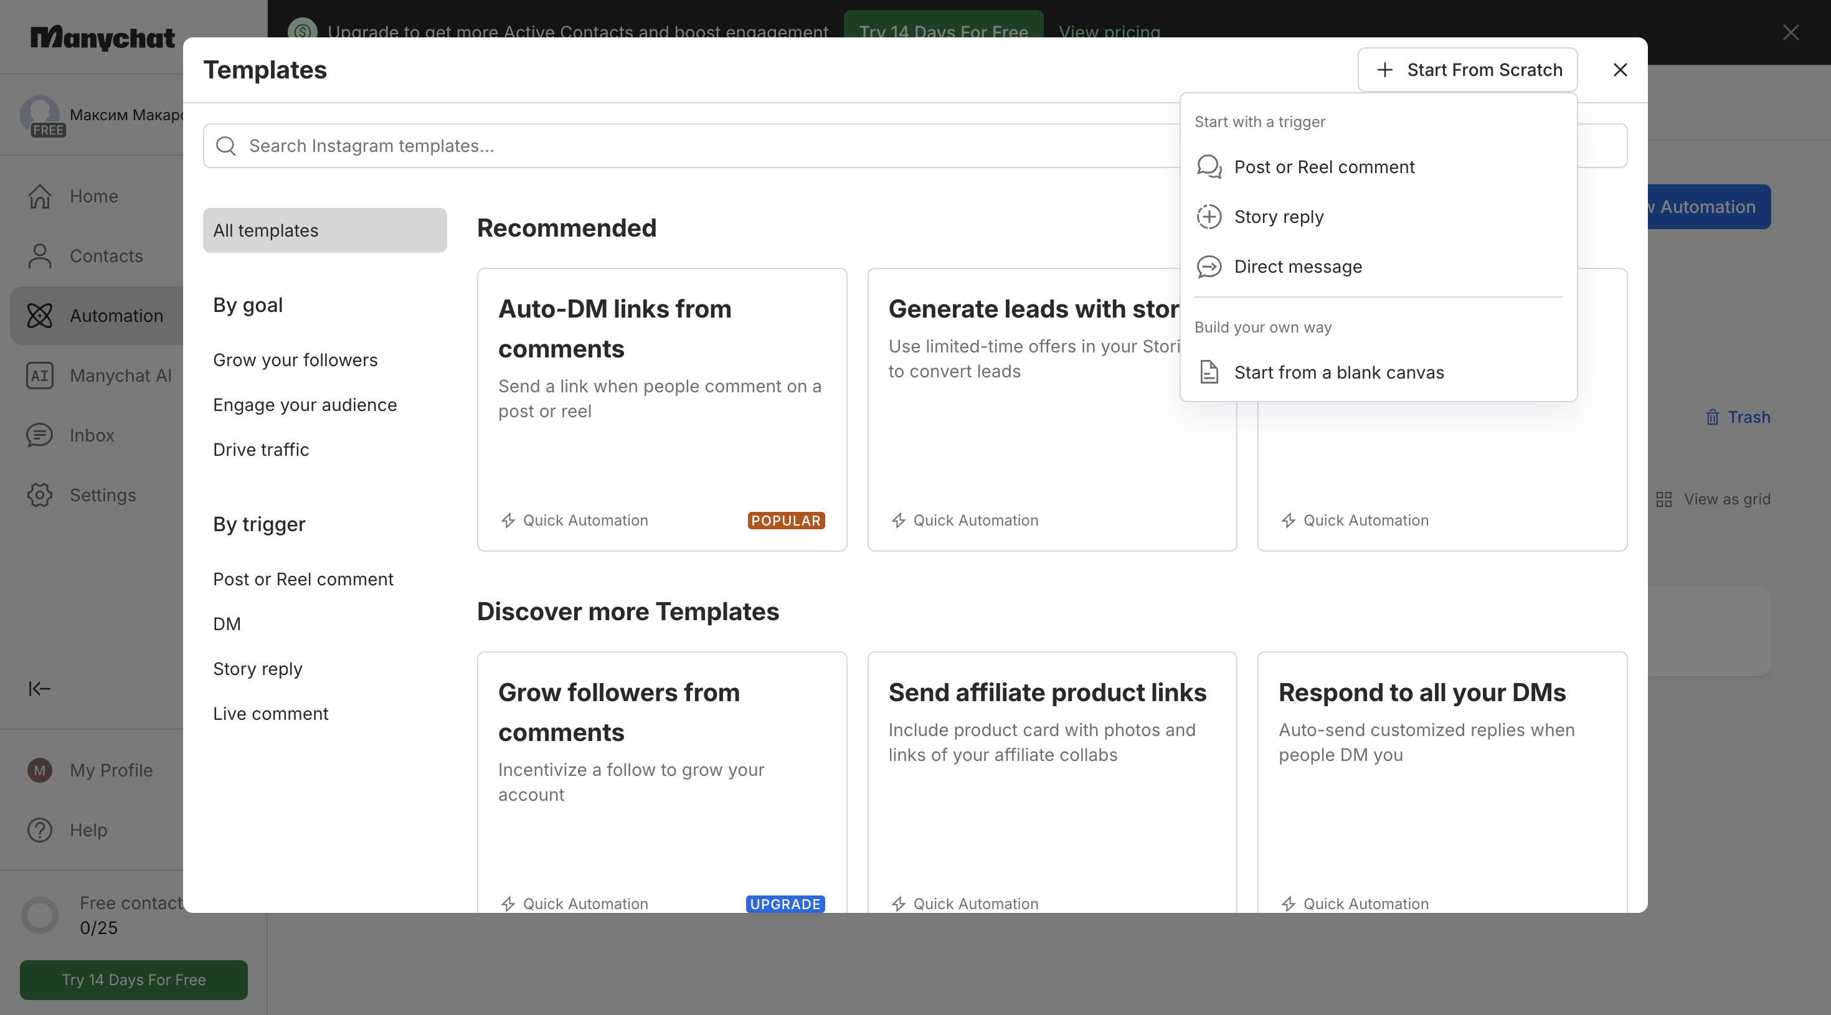
Task: Click the Trash bin icon
Action: point(1712,417)
